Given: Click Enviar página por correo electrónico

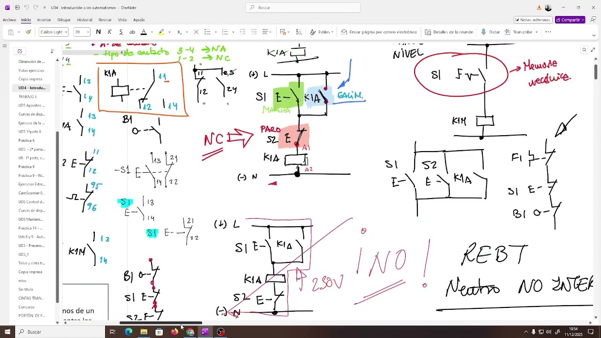Looking at the screenshot, I should point(379,32).
